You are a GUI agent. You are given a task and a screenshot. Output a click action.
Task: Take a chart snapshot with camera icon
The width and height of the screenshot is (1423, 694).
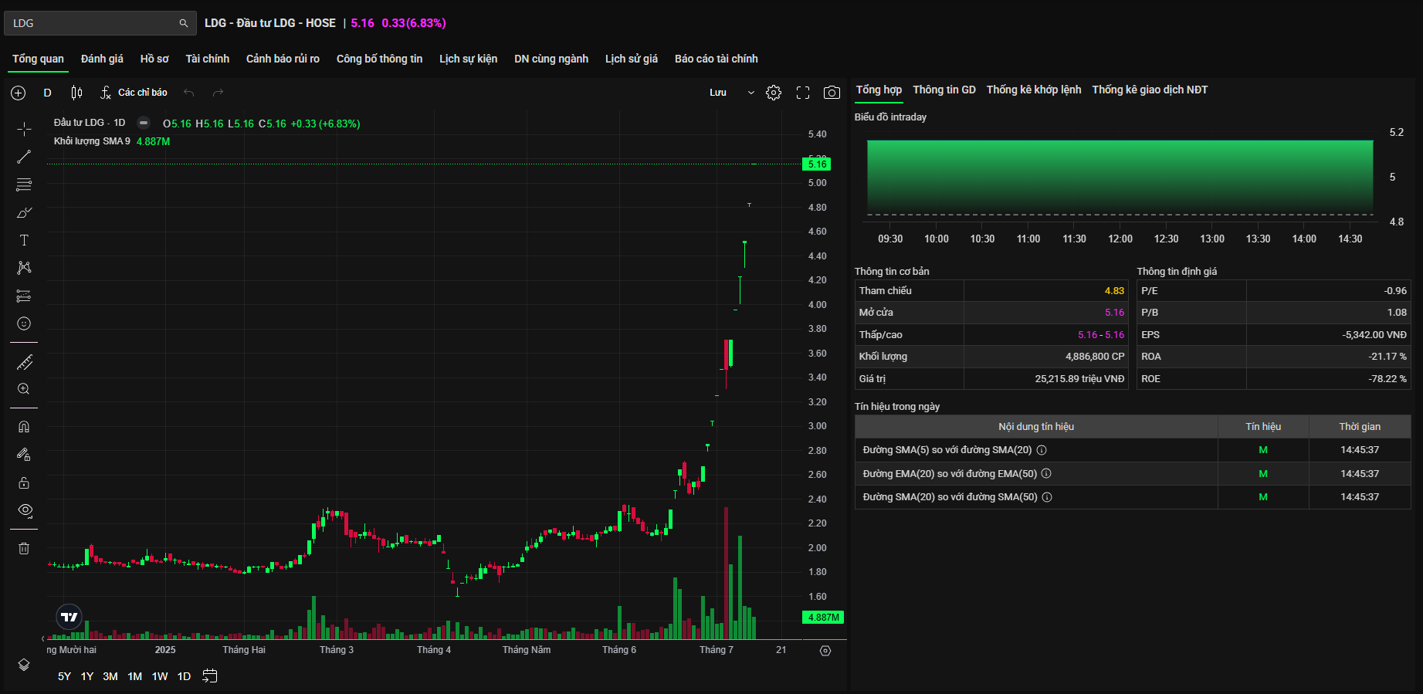click(832, 93)
